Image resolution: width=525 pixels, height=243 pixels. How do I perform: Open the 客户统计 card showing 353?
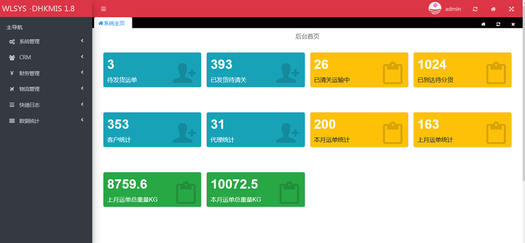pyautogui.click(x=152, y=130)
